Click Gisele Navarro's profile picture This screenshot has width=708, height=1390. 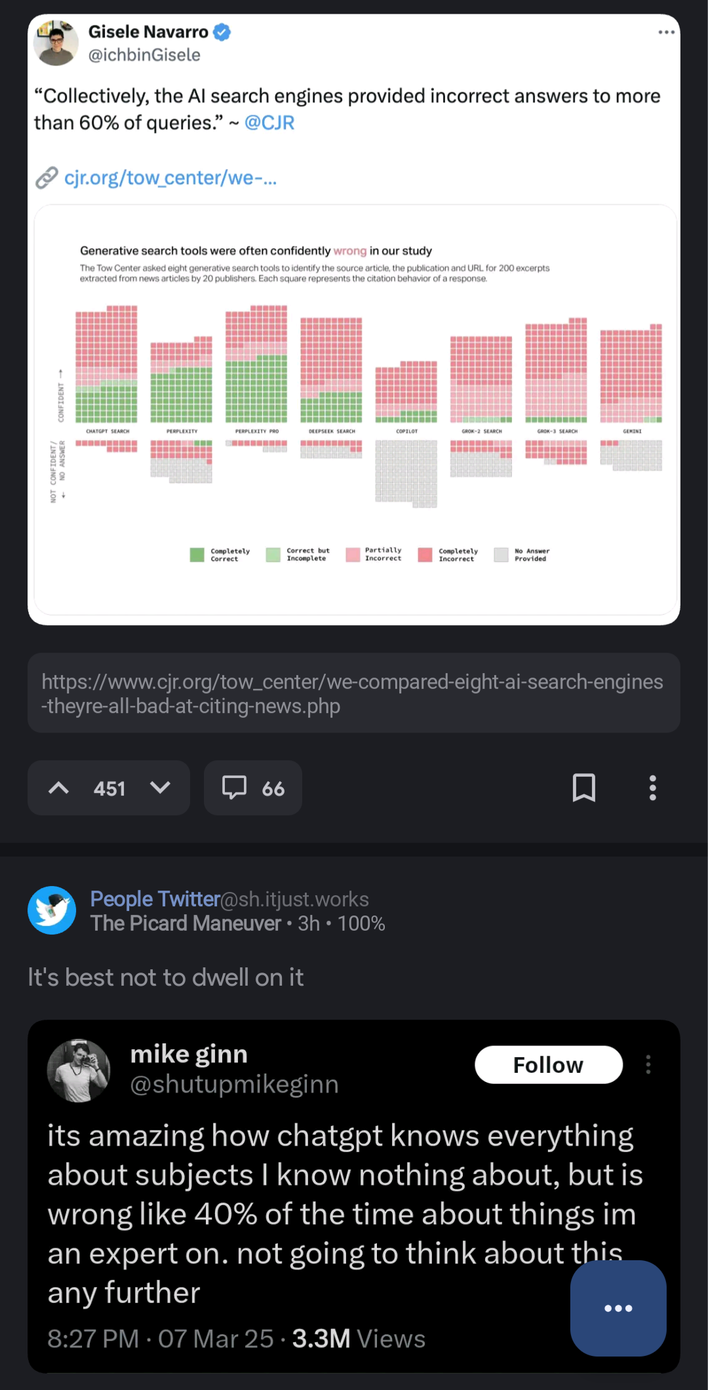[x=56, y=43]
